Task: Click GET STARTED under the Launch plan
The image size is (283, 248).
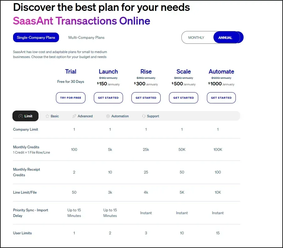Action: point(108,98)
